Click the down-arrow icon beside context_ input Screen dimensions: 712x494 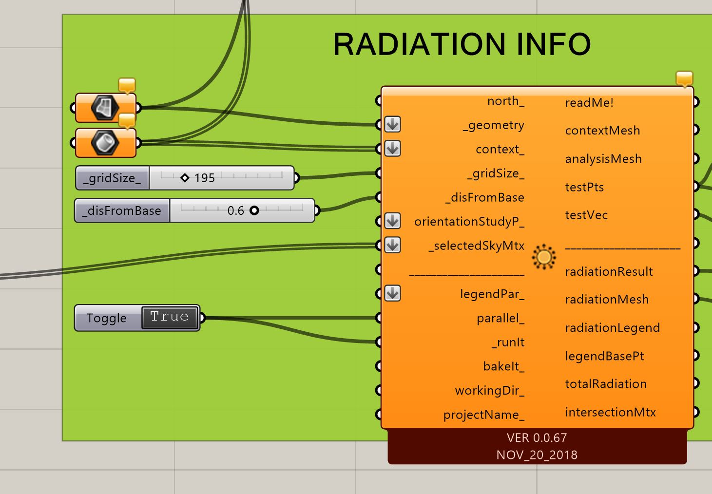tap(392, 149)
